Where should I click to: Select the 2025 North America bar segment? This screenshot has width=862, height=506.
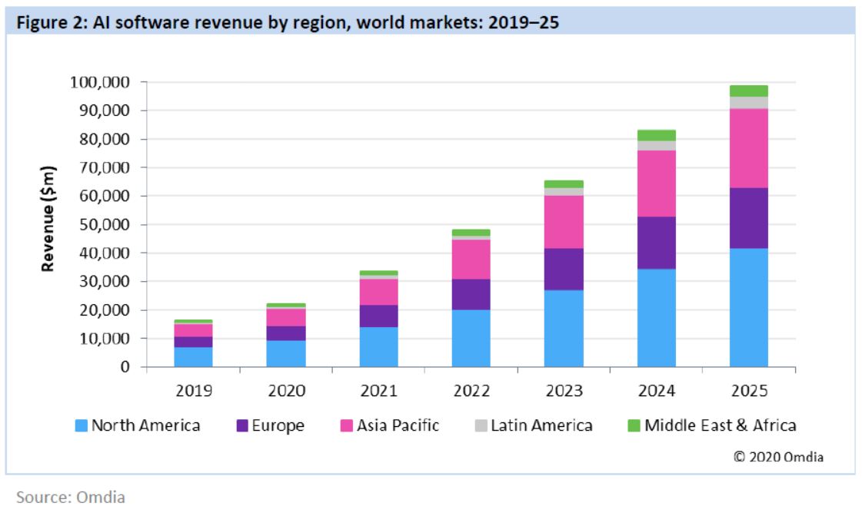coord(748,307)
